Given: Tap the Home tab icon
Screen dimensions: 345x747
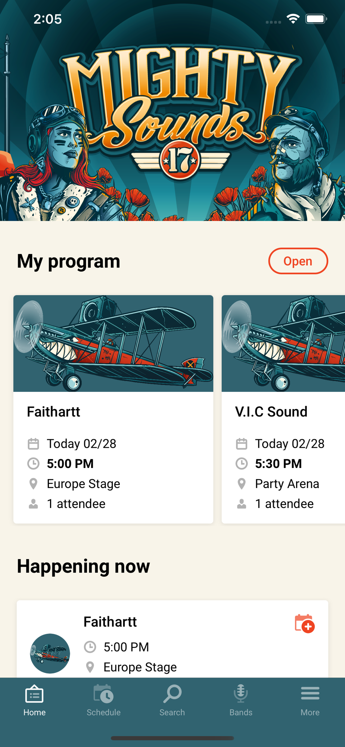Looking at the screenshot, I should tap(34, 695).
